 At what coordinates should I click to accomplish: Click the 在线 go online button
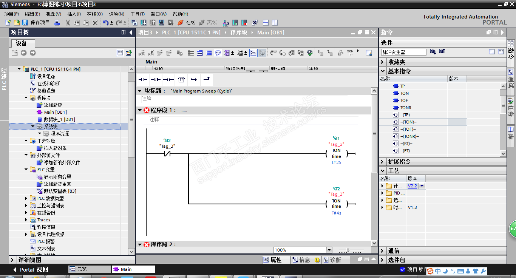187,23
